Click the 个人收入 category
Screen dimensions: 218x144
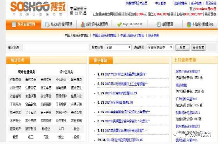pos(61,80)
